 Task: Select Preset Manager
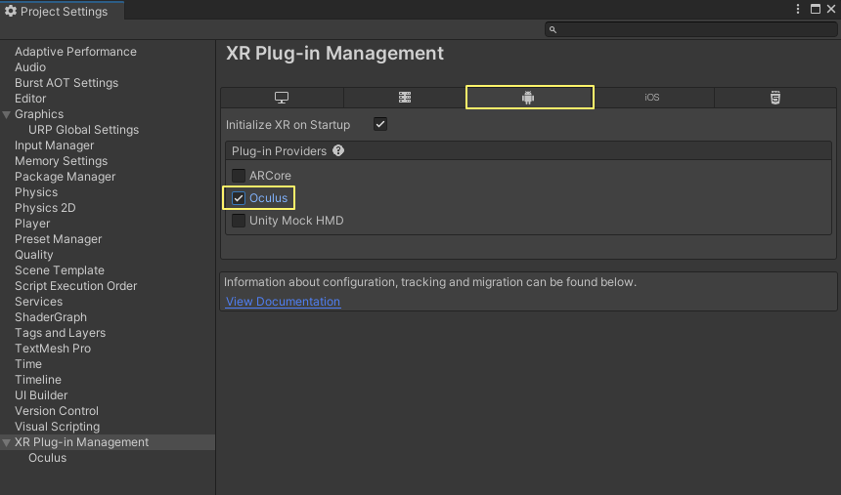[58, 239]
